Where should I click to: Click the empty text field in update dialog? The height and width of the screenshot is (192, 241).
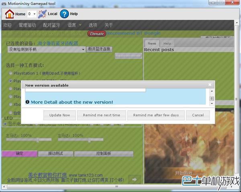(x=85, y=90)
